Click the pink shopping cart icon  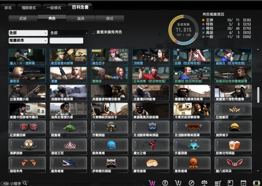click(x=152, y=183)
